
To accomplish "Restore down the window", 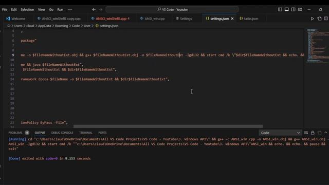I will [x=321, y=9].
